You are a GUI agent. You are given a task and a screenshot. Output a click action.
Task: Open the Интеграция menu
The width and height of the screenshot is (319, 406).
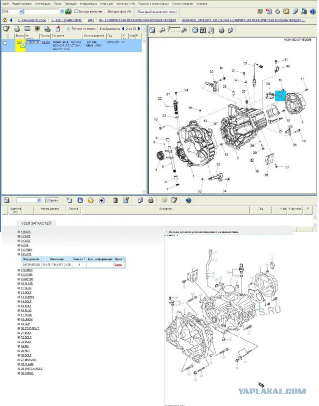[x=43, y=3]
